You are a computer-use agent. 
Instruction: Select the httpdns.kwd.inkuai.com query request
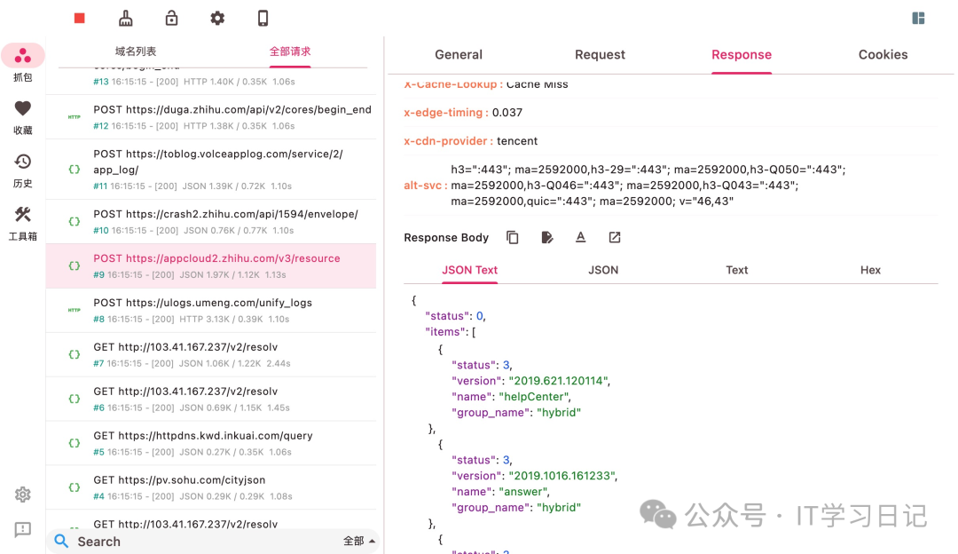click(211, 443)
